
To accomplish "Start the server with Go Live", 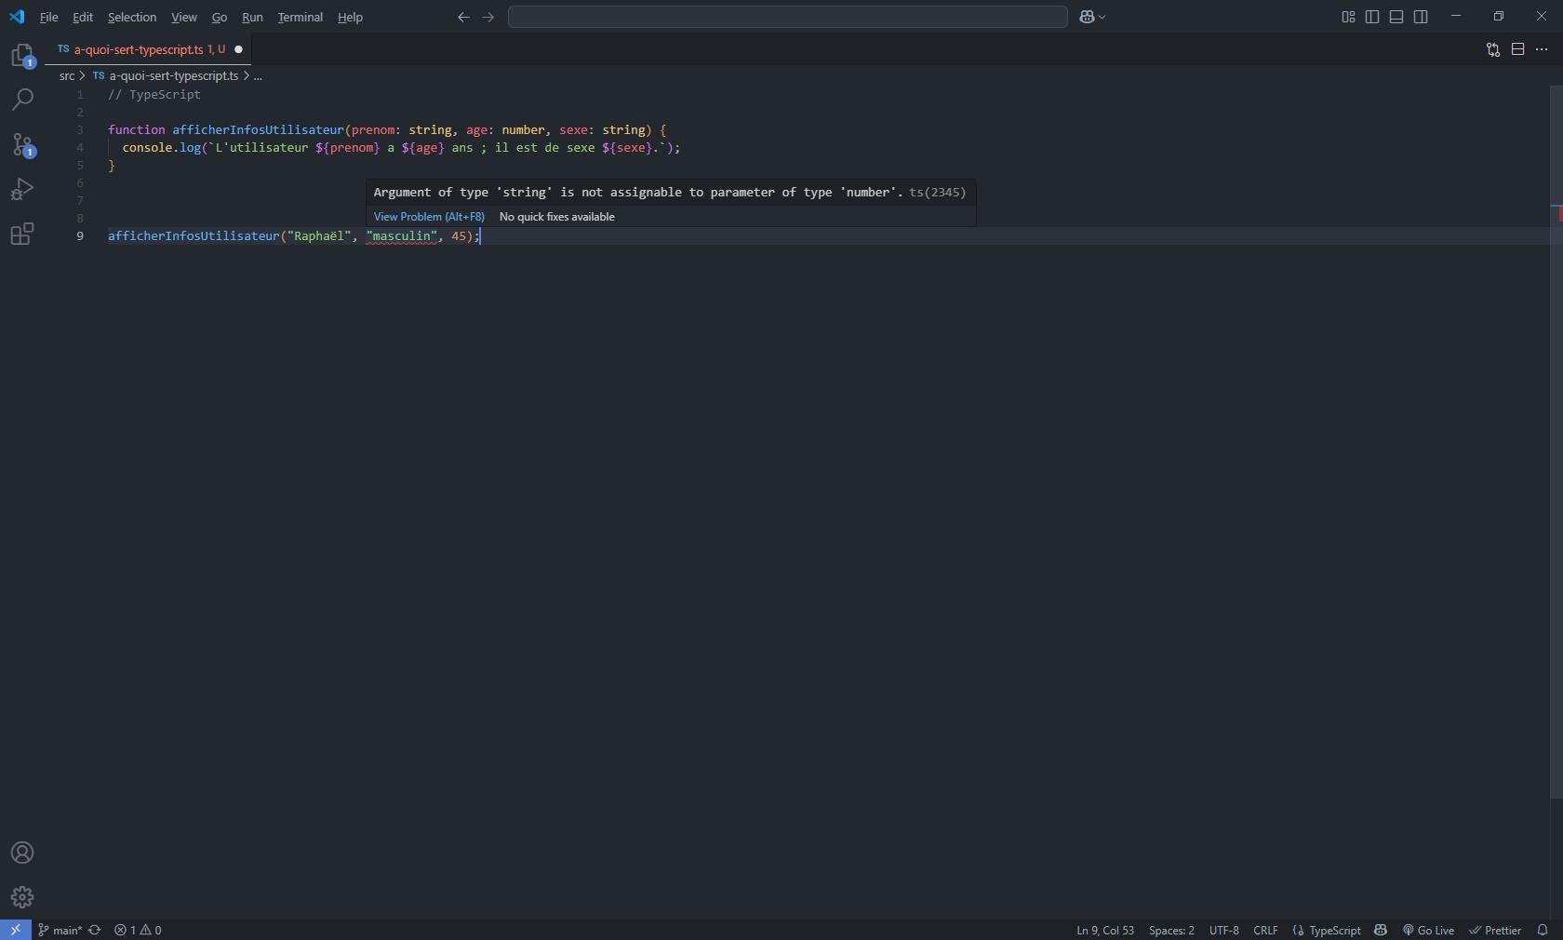I will tap(1428, 930).
